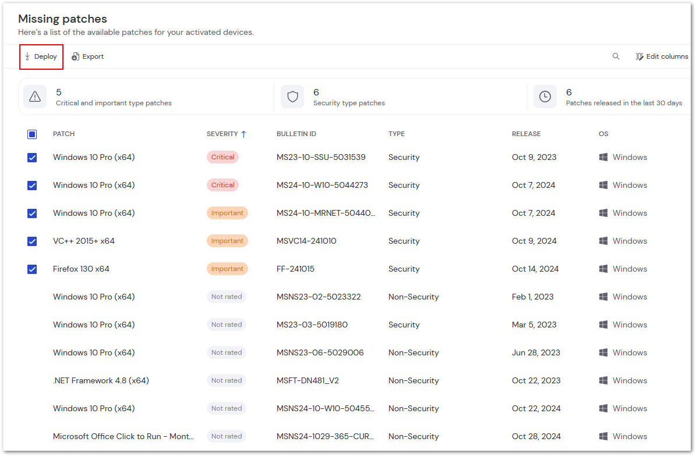Open the search function

[616, 56]
